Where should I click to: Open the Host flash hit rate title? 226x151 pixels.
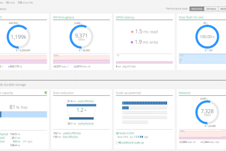tap(191, 17)
